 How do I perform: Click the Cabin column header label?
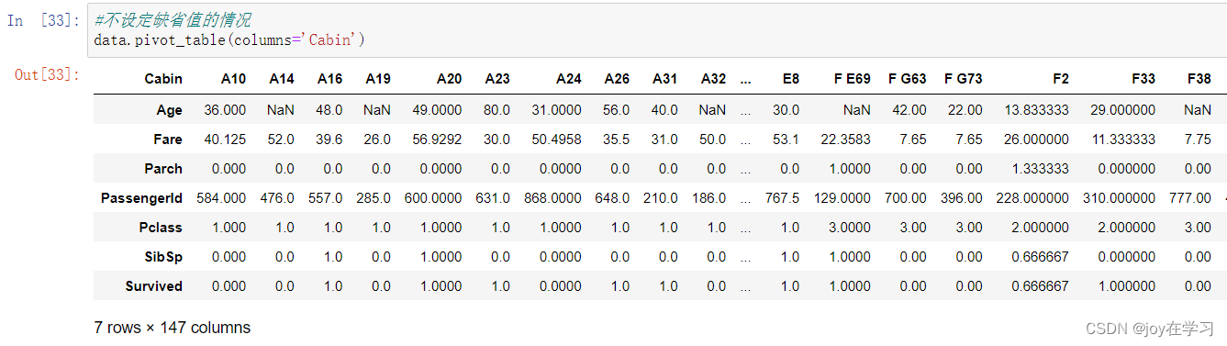point(162,79)
